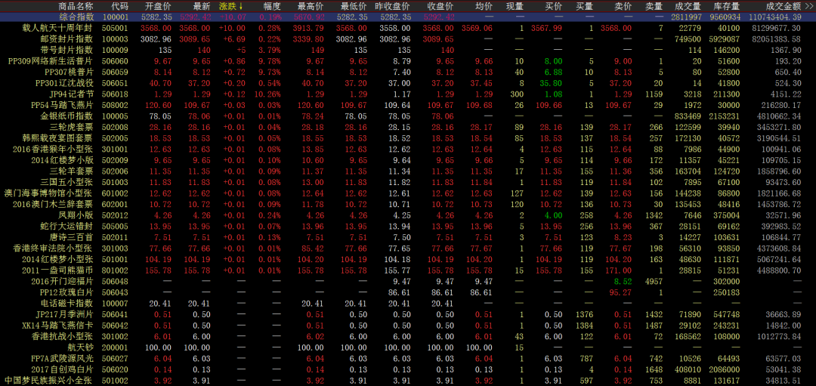Select the 航天钞 row
Image resolution: width=816 pixels, height=386 pixels.
click(x=408, y=347)
